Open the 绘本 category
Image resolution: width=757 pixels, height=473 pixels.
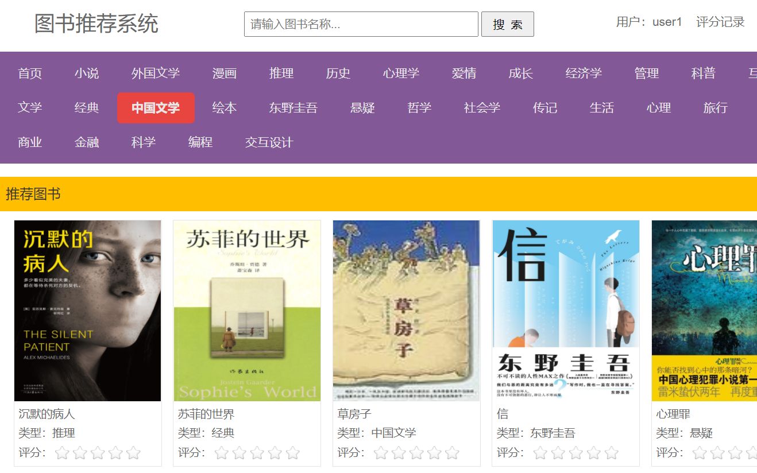[x=225, y=108]
